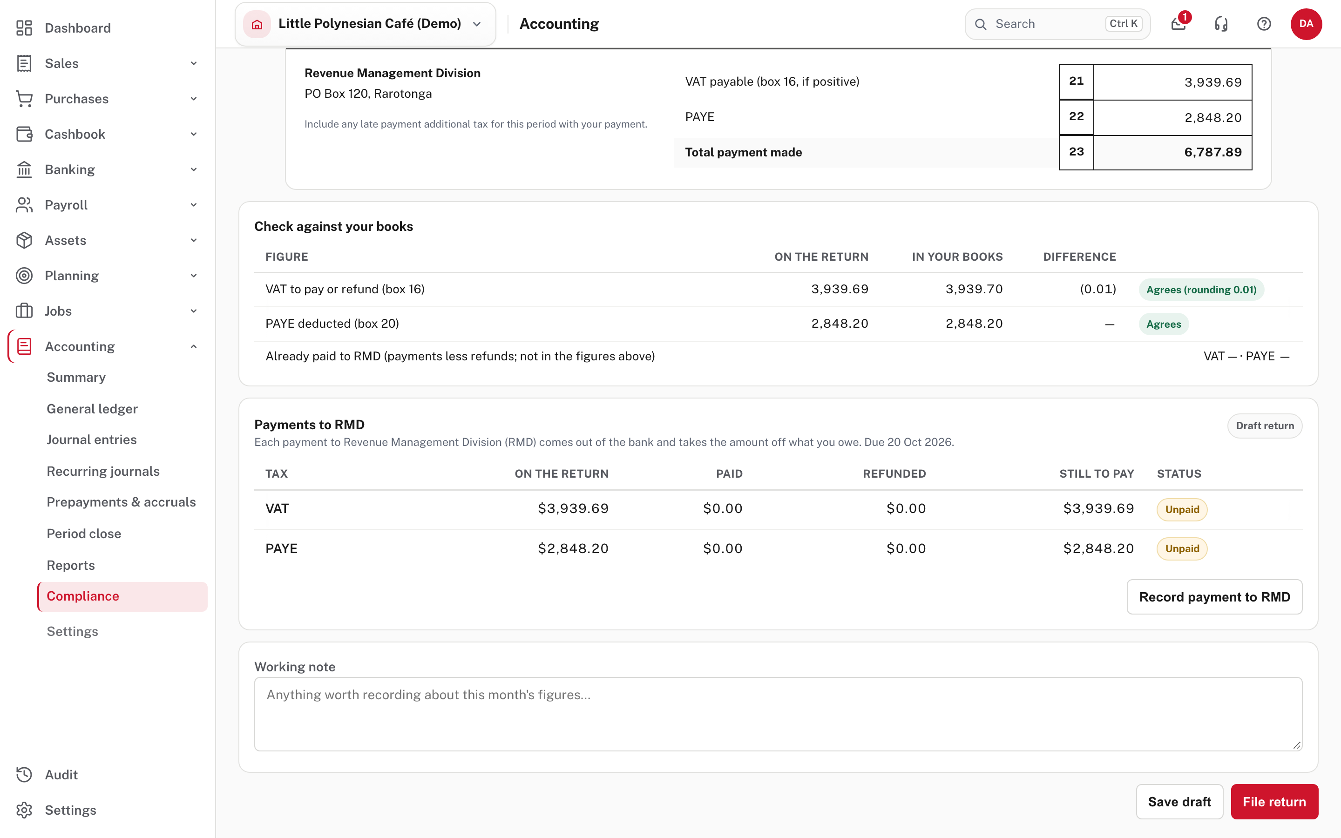Expand the Banking menu chevron
Screen dimensions: 1341x838
click(193, 169)
